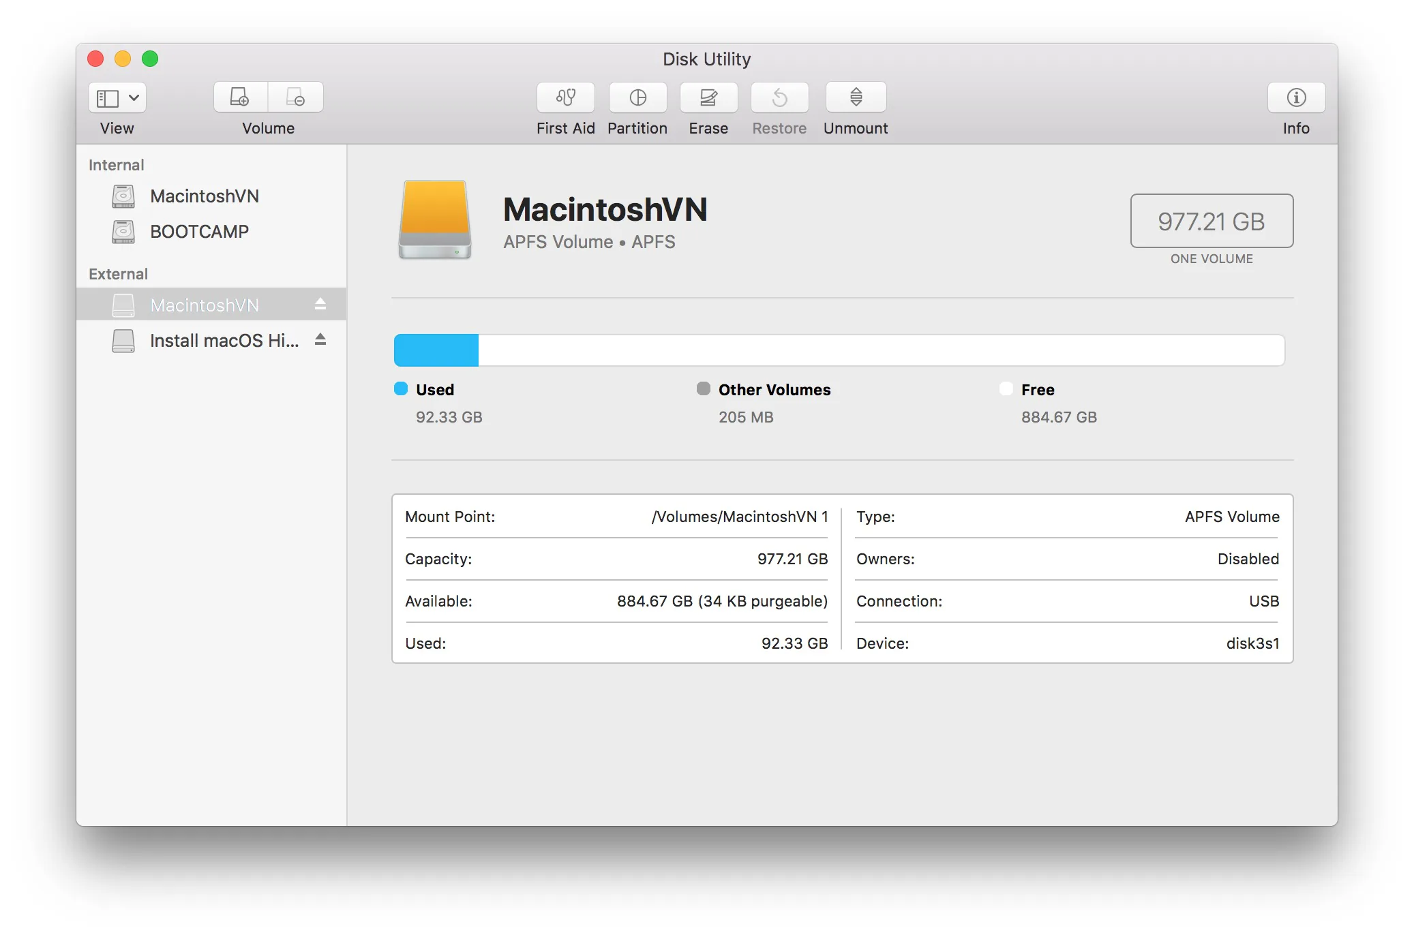Screen dimensions: 1414x935
Task: Click the Restore toolbar icon
Action: click(x=779, y=97)
